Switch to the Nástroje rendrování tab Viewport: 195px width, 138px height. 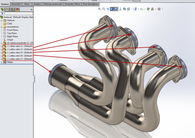coord(53,4)
